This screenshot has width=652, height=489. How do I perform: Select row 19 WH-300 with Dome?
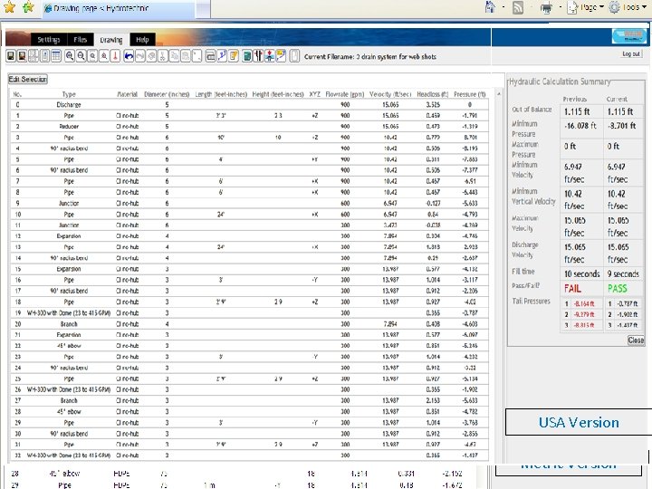pyautogui.click(x=250, y=313)
